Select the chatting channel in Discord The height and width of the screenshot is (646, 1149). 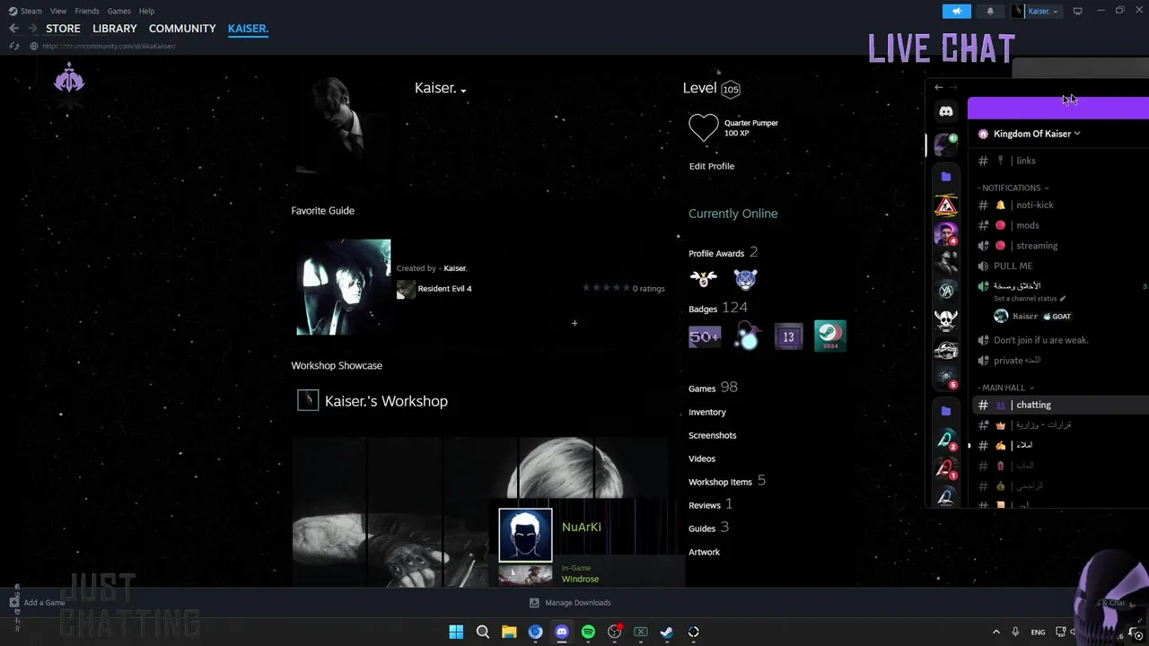pos(1059,405)
